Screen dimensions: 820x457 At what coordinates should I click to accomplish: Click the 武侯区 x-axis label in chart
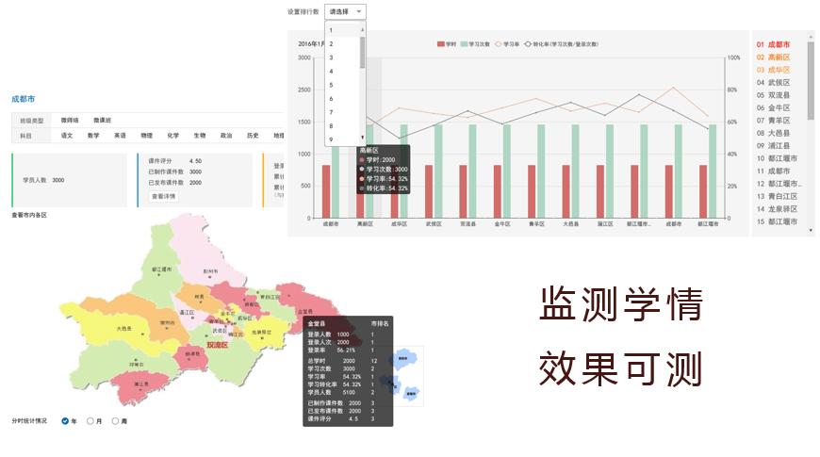click(x=434, y=224)
